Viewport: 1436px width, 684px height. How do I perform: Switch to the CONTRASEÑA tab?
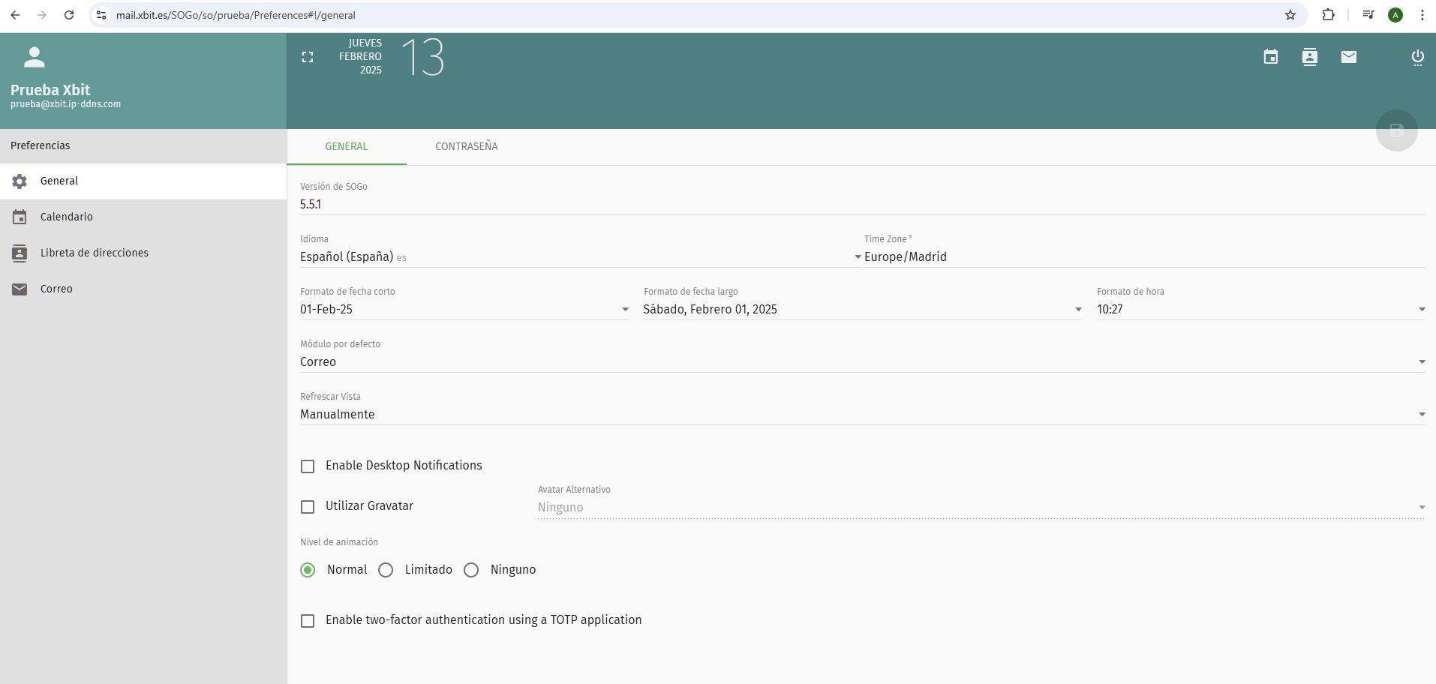coord(467,146)
